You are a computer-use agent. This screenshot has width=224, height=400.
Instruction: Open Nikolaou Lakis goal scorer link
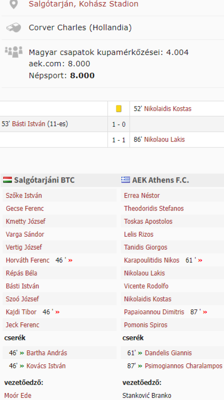point(164,140)
